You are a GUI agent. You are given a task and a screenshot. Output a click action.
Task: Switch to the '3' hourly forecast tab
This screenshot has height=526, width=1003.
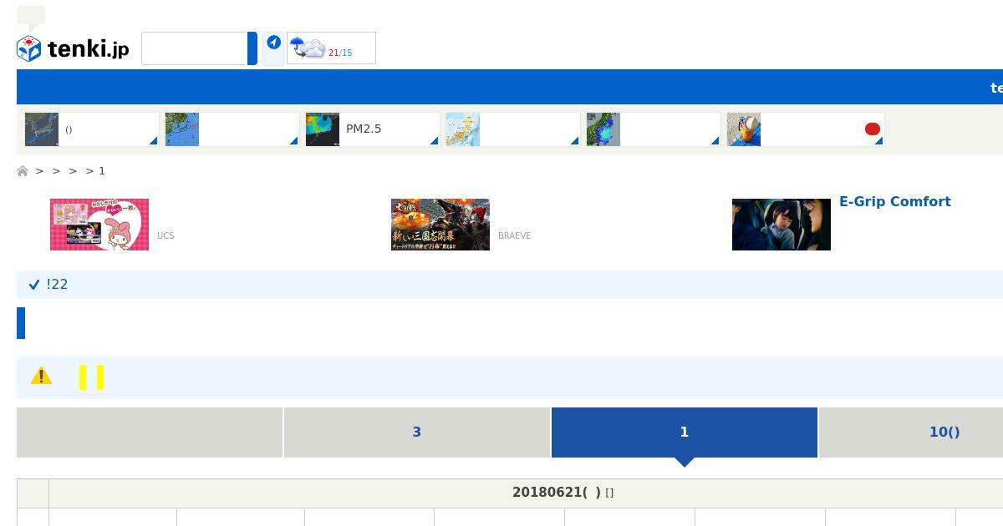417,432
